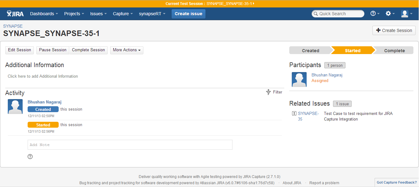Click the 1 person badge

[x=335, y=66]
